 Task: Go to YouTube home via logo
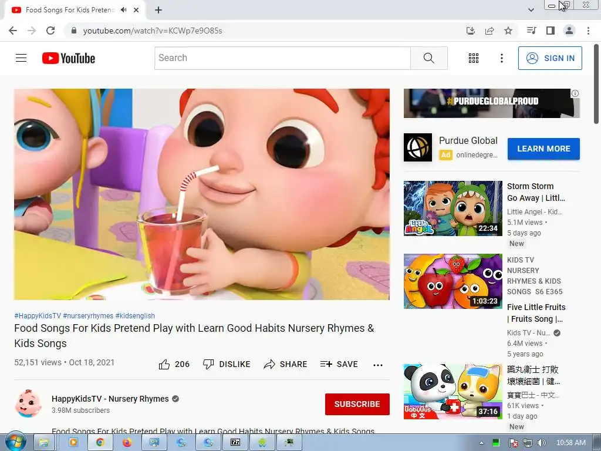[69, 58]
